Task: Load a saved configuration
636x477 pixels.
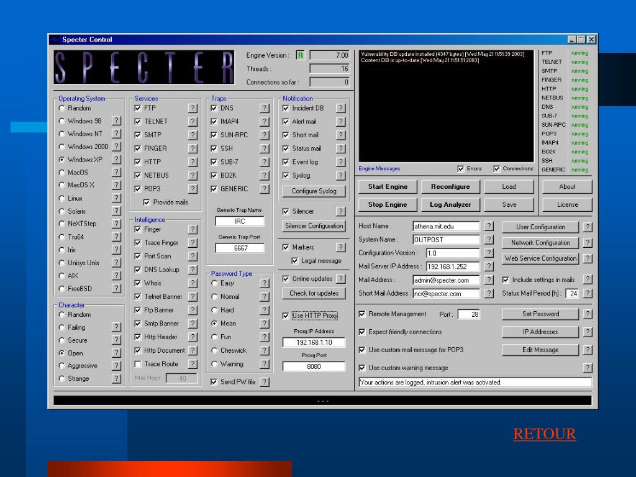Action: [509, 186]
